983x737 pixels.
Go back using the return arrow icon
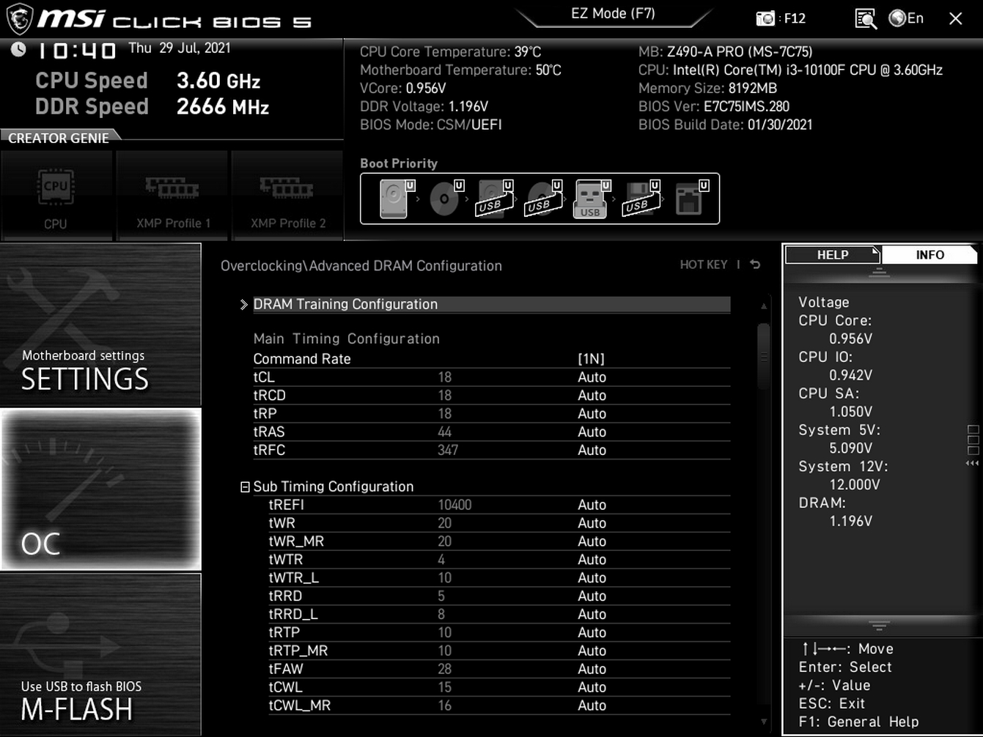(x=755, y=264)
